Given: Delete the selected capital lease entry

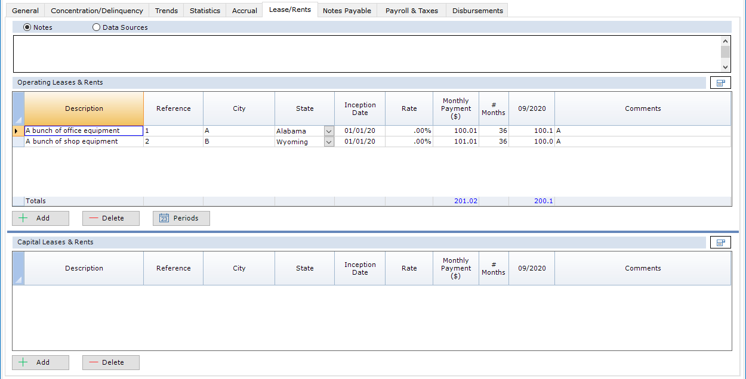Looking at the screenshot, I should pyautogui.click(x=111, y=362).
